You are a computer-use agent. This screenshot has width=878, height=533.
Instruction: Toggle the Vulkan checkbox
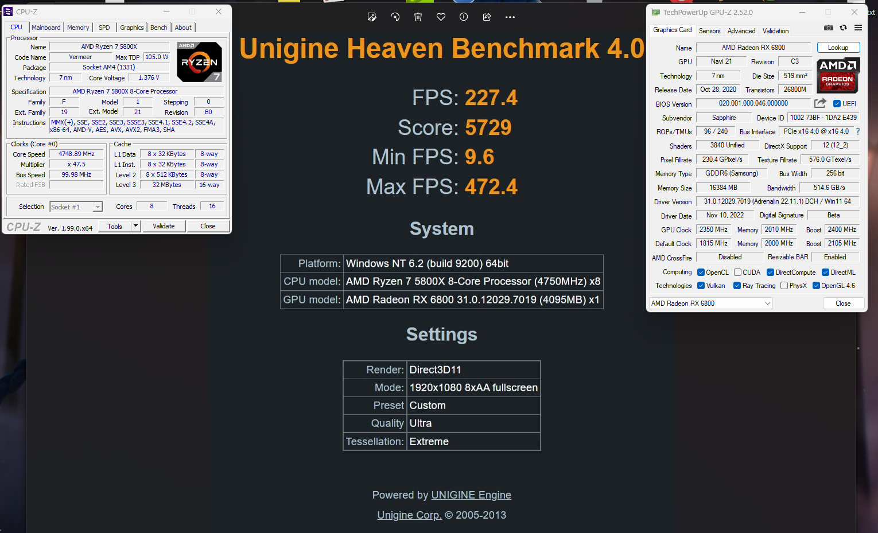(701, 286)
